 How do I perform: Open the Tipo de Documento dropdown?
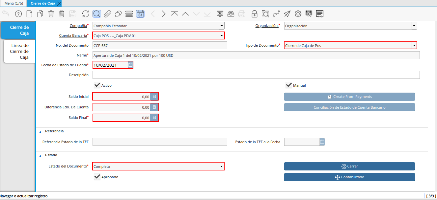414,46
